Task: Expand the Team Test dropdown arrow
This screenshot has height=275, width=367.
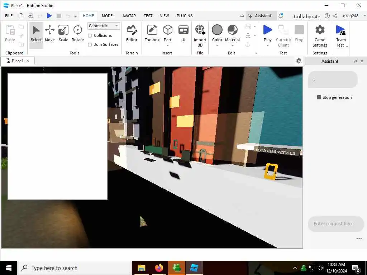Action: (347, 47)
